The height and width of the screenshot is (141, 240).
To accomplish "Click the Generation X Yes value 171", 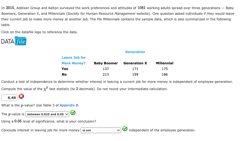I will click(x=135, y=69).
